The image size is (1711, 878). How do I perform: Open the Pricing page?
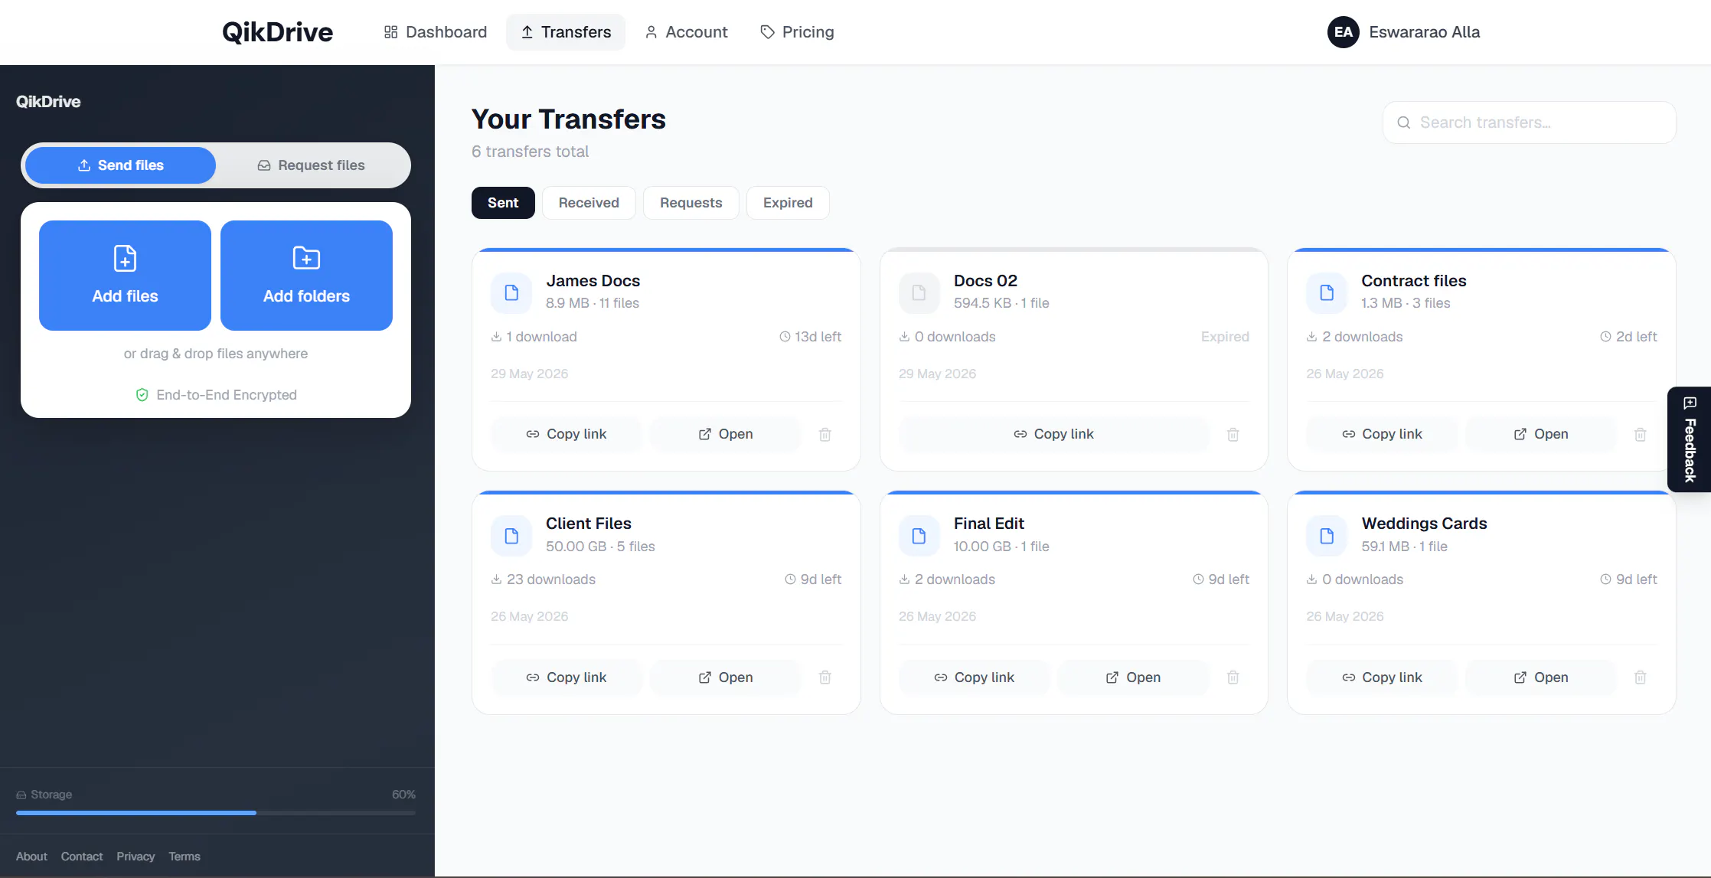point(797,32)
